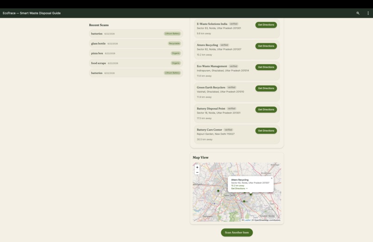The height and width of the screenshot is (242, 373).
Task: Click the Organic tag on pizza box
Action: 176,53
